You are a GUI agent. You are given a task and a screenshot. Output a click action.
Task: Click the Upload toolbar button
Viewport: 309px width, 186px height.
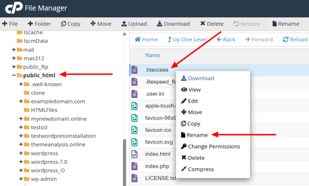tap(134, 24)
